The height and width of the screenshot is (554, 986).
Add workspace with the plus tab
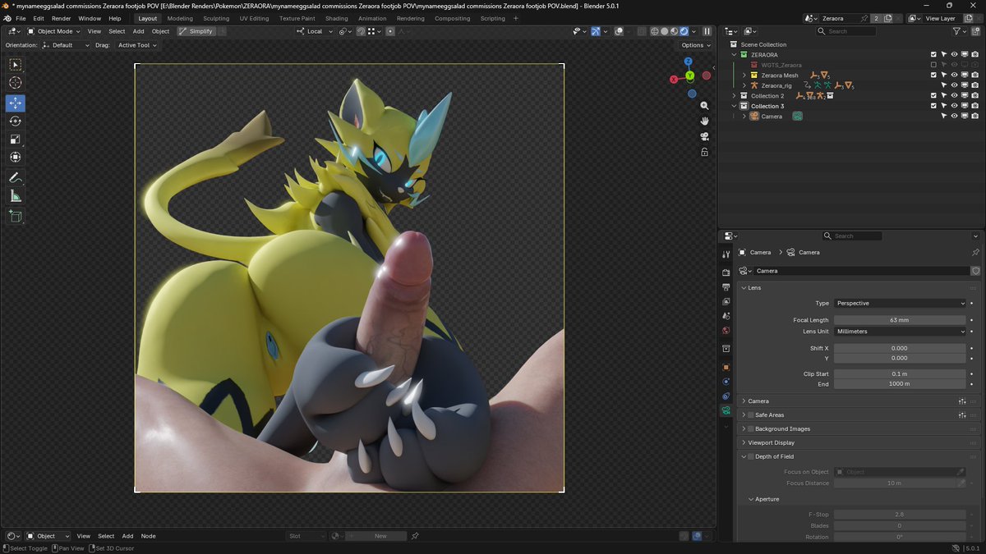click(516, 18)
